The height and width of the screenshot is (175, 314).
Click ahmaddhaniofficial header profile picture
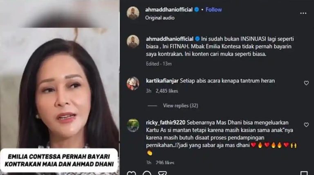[x=133, y=13]
